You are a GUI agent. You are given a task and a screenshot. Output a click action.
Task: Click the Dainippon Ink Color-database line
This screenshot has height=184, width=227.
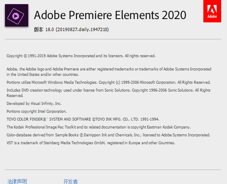[108, 135]
